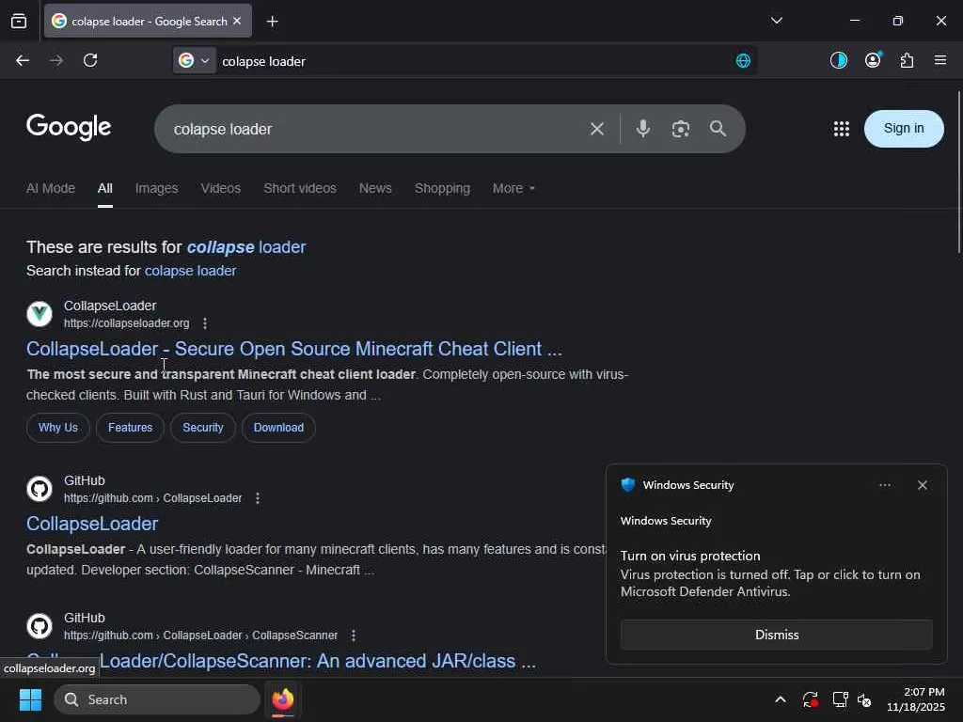Screen dimensions: 963x722
Task: Click the CollapseLoader site favicon
Action: [39, 314]
